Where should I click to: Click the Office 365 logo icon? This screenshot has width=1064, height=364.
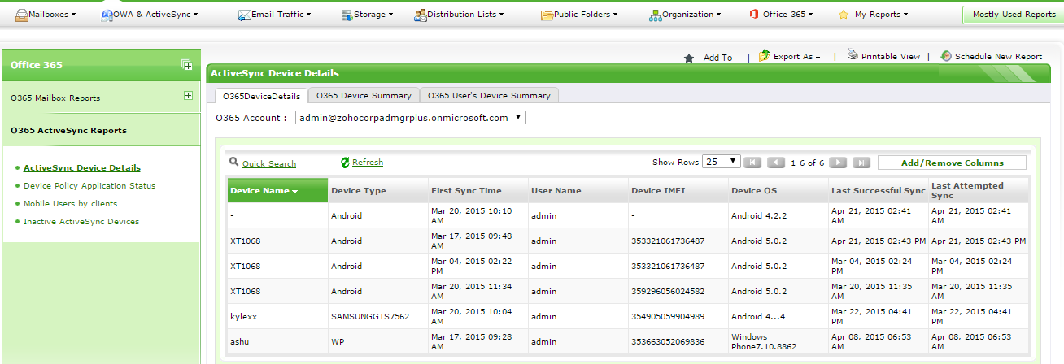[x=754, y=14]
